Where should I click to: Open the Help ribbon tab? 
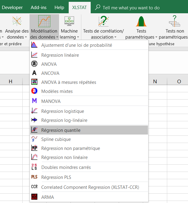(59, 8)
